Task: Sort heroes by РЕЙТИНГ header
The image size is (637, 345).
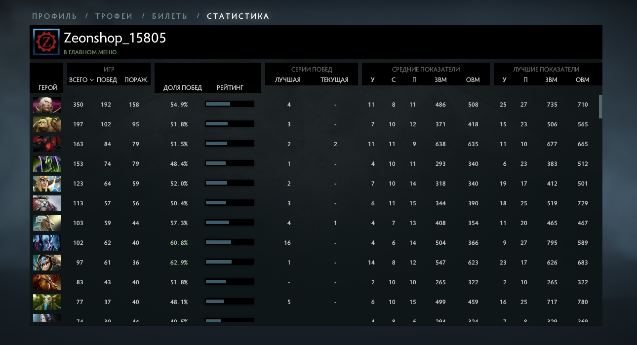Action: (230, 88)
